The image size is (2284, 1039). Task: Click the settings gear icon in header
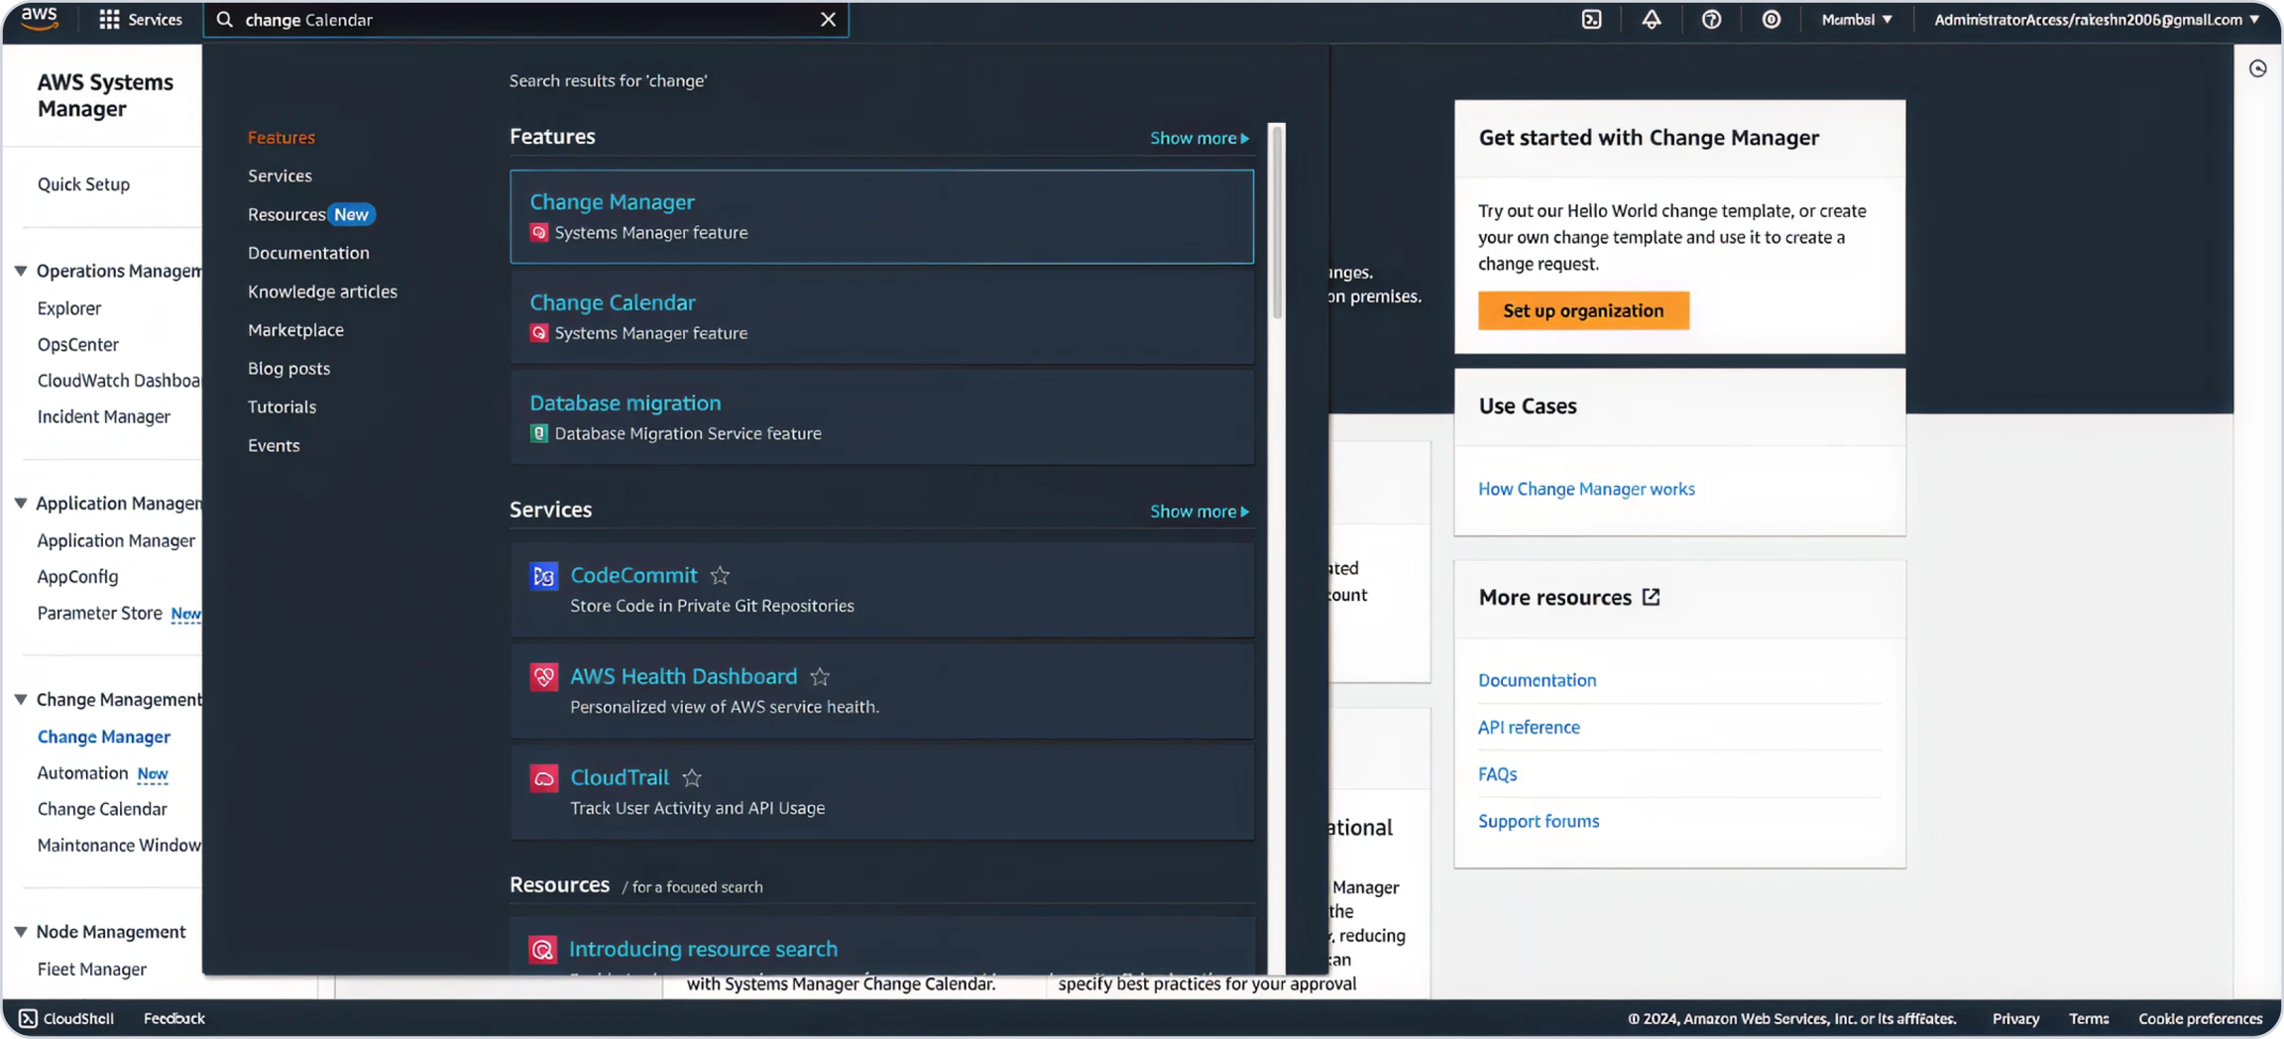coord(1770,20)
